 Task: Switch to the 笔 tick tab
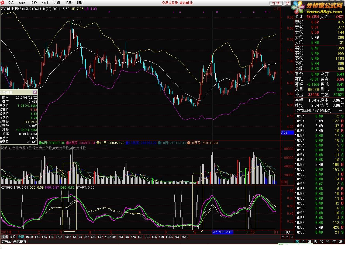[297, 242]
